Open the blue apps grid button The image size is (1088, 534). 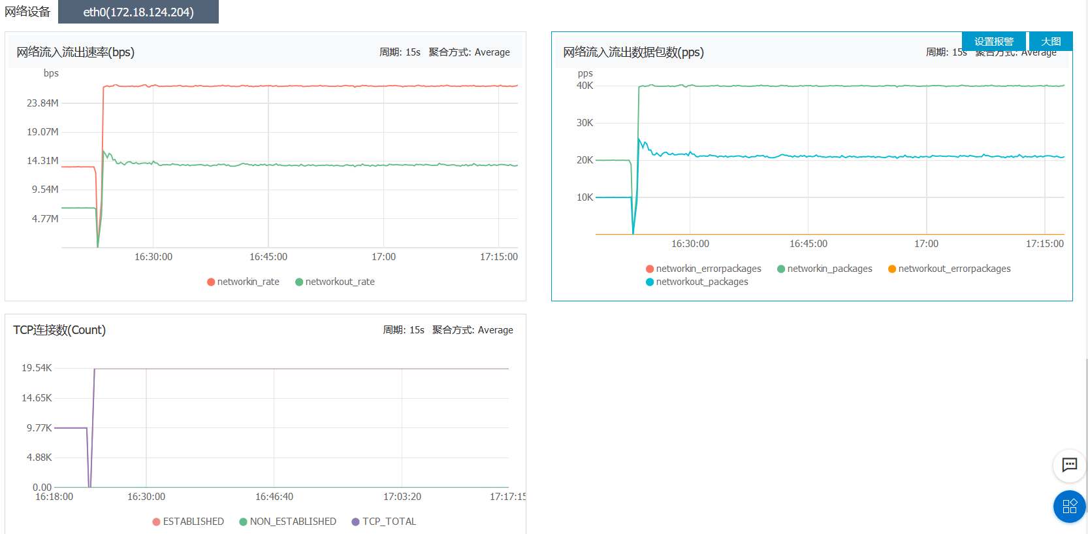(1069, 506)
